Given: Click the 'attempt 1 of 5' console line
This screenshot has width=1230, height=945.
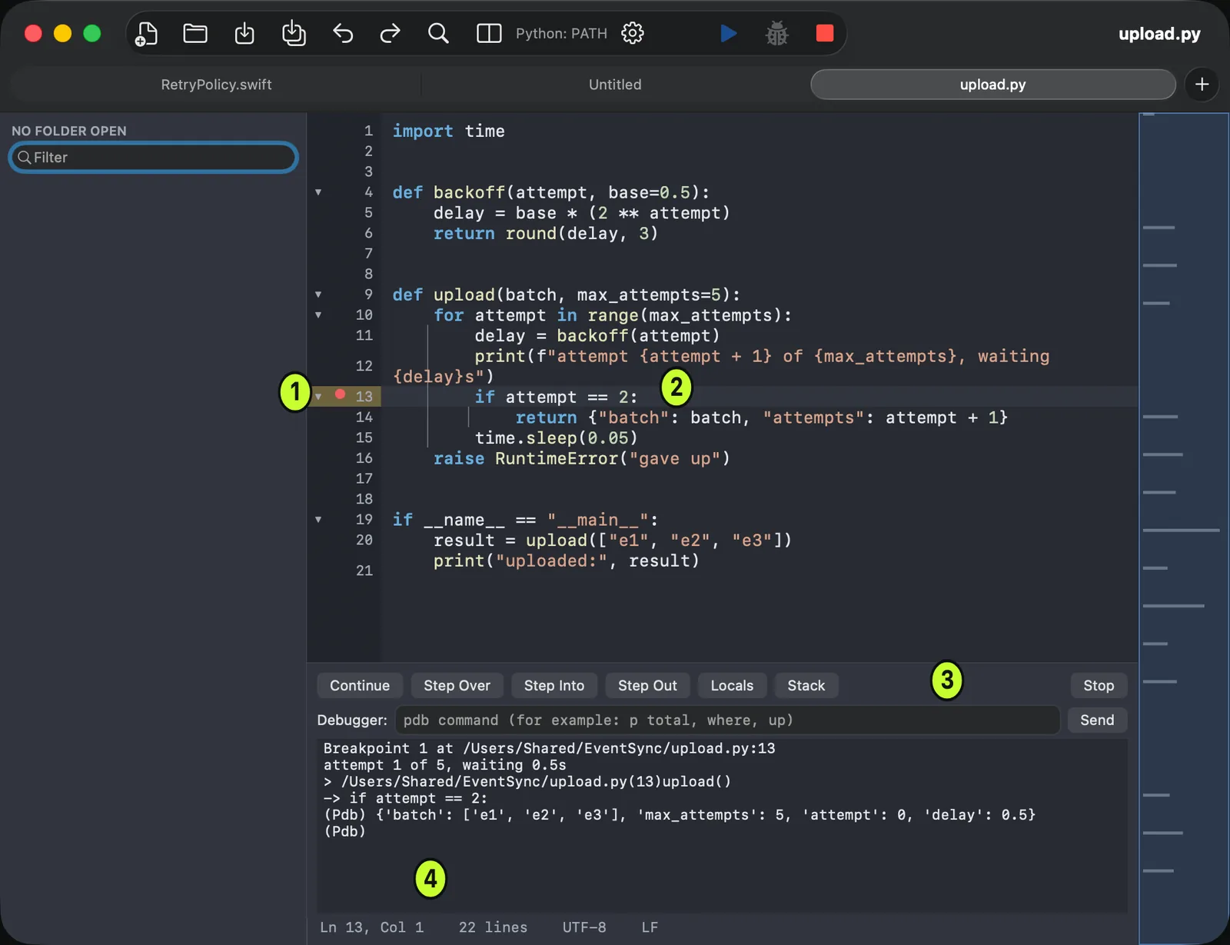Looking at the screenshot, I should [x=444, y=765].
